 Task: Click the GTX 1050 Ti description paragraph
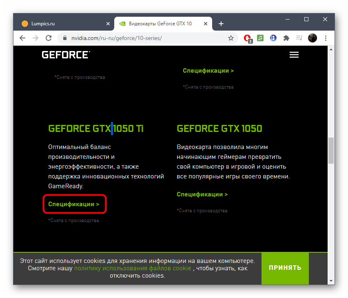(106, 167)
